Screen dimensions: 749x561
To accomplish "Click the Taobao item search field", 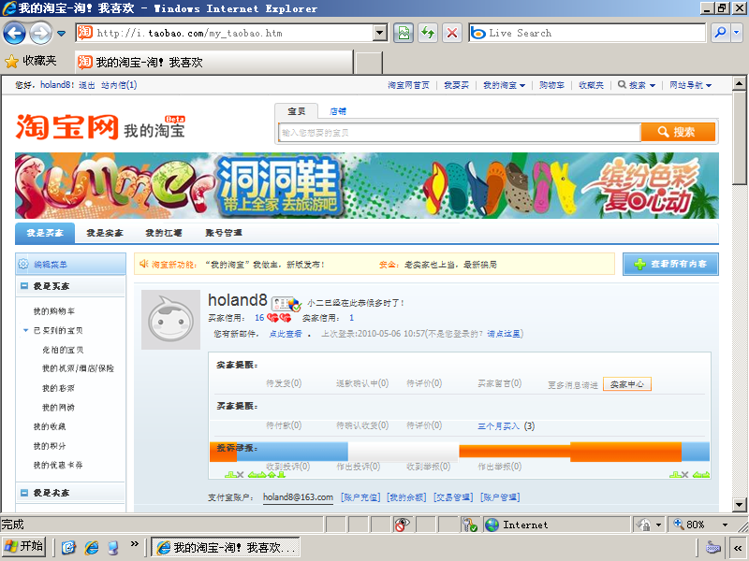I will click(x=459, y=132).
